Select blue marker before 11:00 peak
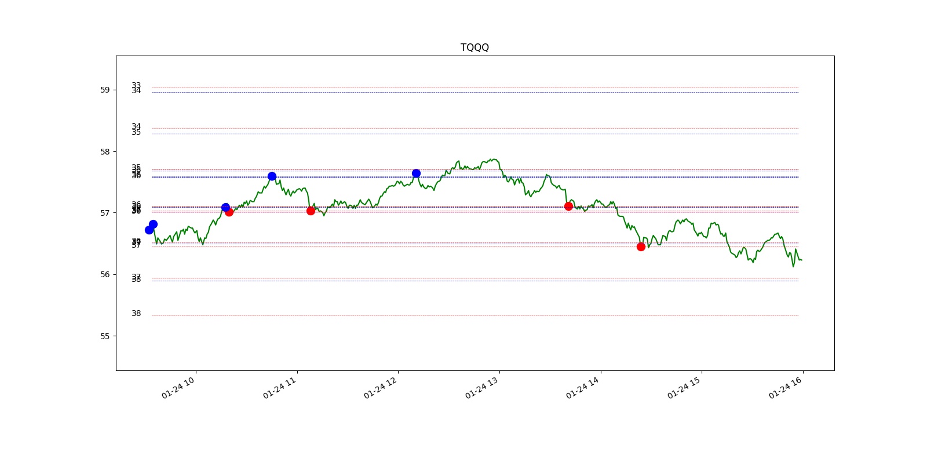 pyautogui.click(x=272, y=176)
